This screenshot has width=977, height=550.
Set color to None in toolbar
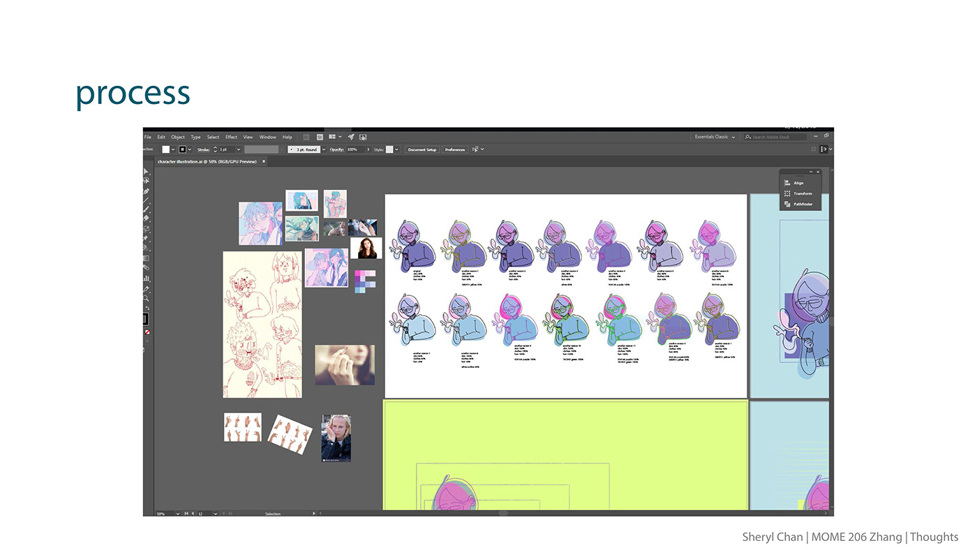(x=147, y=332)
